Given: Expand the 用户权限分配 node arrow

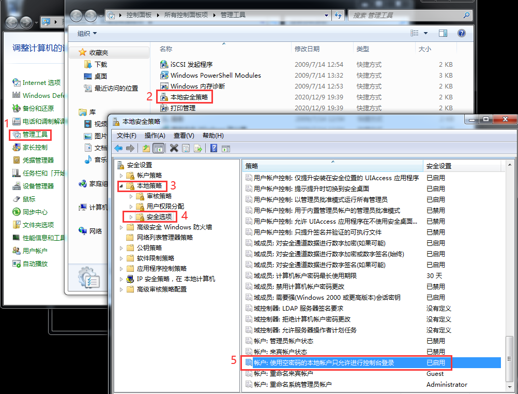Looking at the screenshot, I should coord(131,207).
